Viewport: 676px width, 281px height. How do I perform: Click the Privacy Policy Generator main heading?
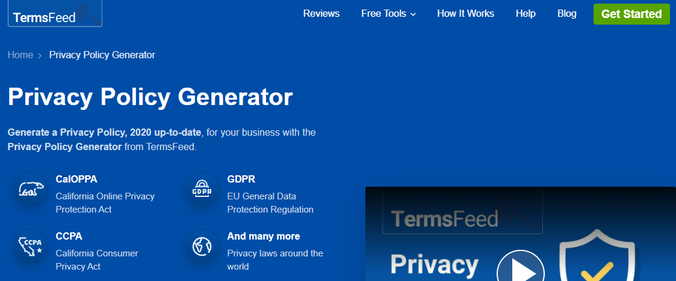click(x=150, y=97)
